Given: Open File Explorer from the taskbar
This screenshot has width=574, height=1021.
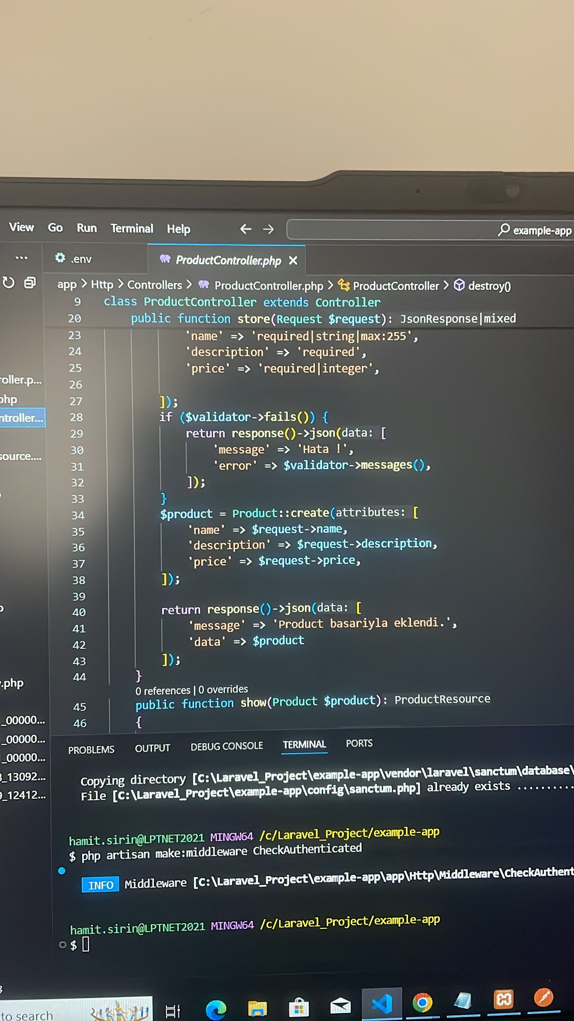Looking at the screenshot, I should 257,1008.
